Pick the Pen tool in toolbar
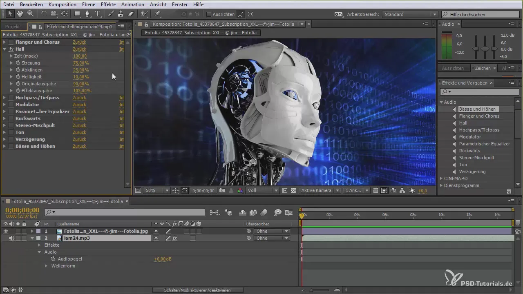 pos(87,14)
